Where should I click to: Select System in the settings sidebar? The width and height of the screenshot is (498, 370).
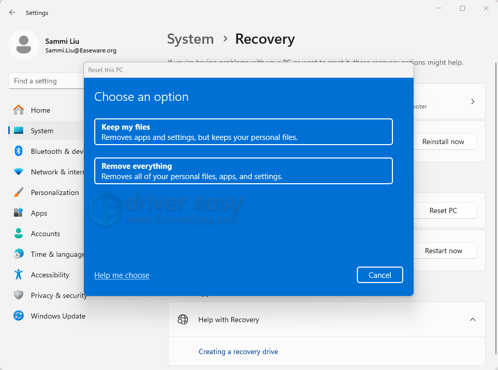[x=19, y=131]
